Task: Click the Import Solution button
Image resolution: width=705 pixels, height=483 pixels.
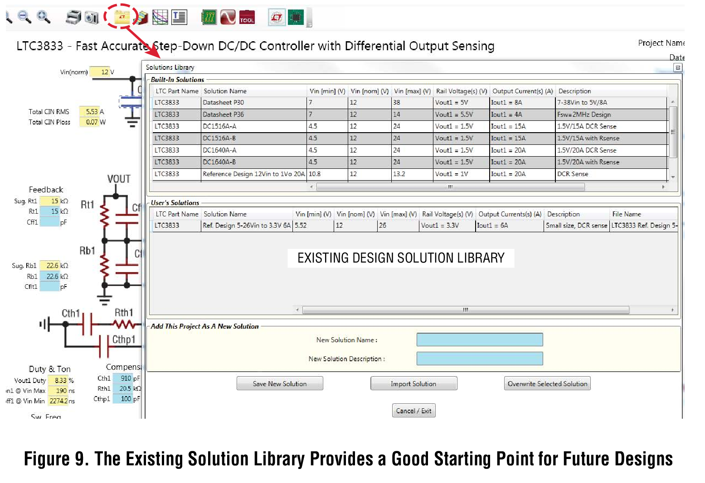Action: point(413,383)
